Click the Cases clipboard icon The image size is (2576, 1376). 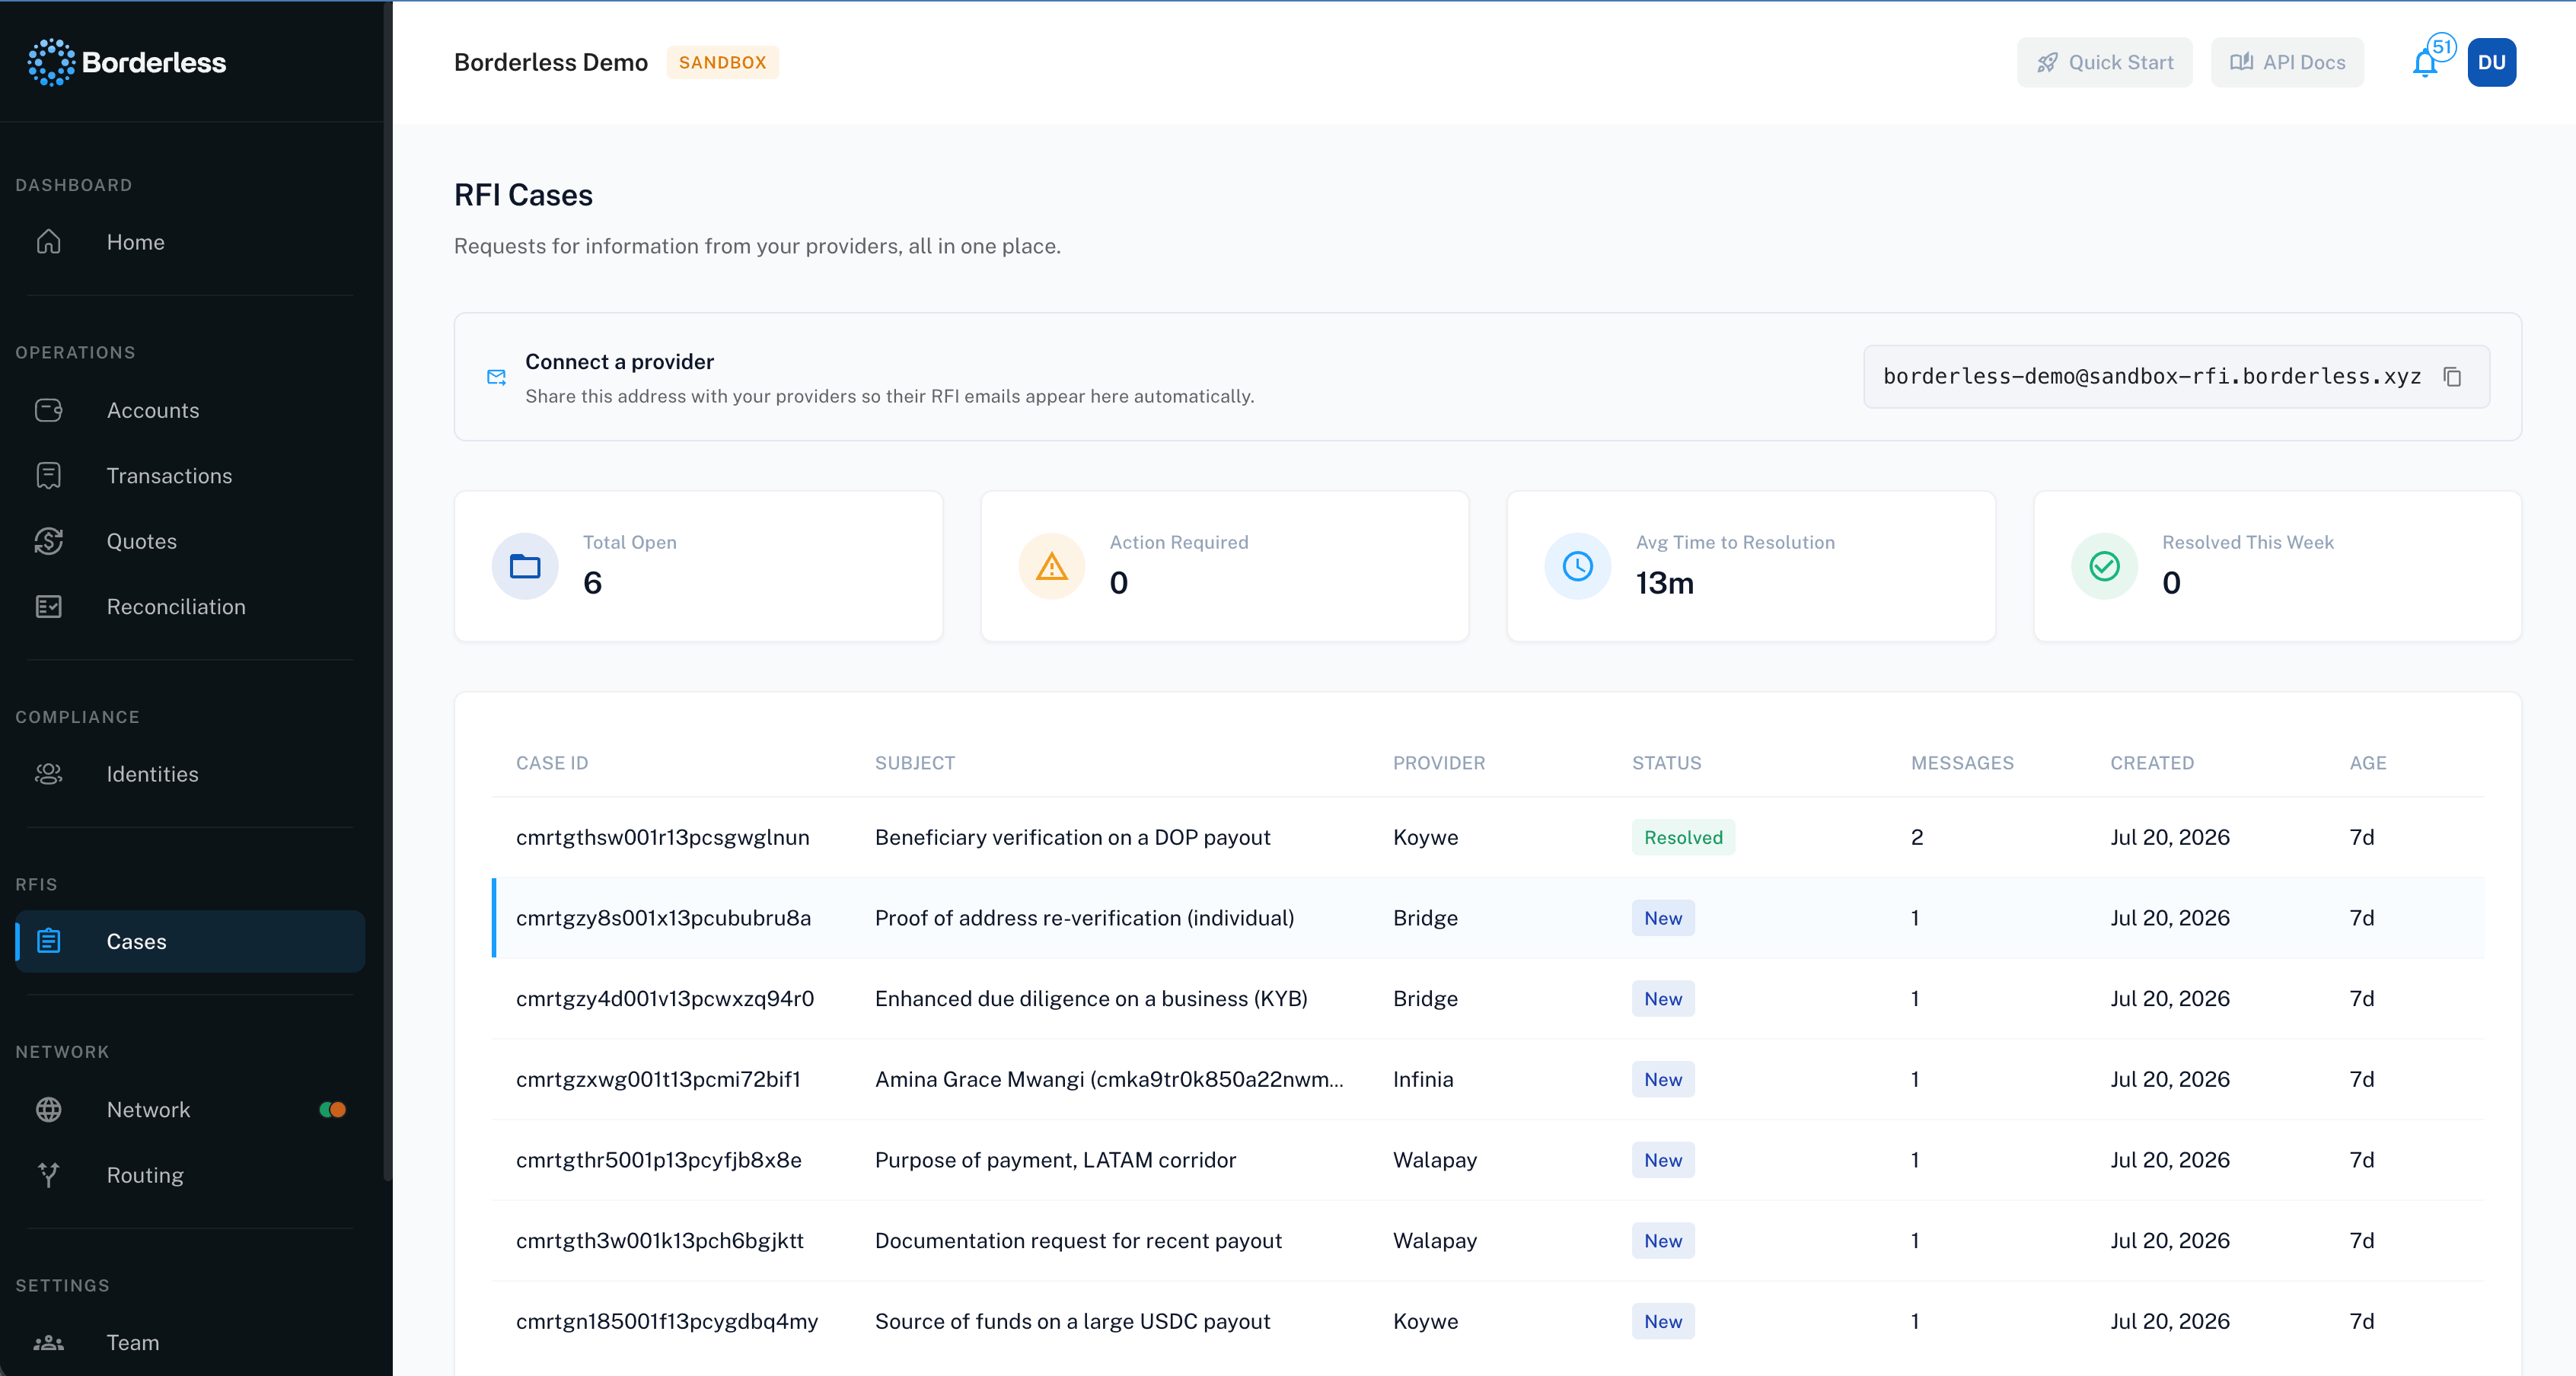pyautogui.click(x=49, y=941)
